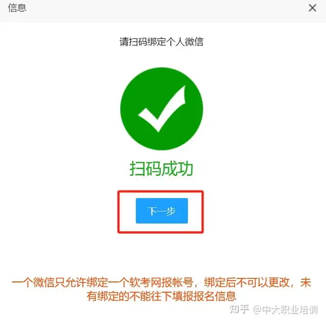Click the 扫码 characters in green text
The height and width of the screenshot is (323, 326).
(x=145, y=168)
